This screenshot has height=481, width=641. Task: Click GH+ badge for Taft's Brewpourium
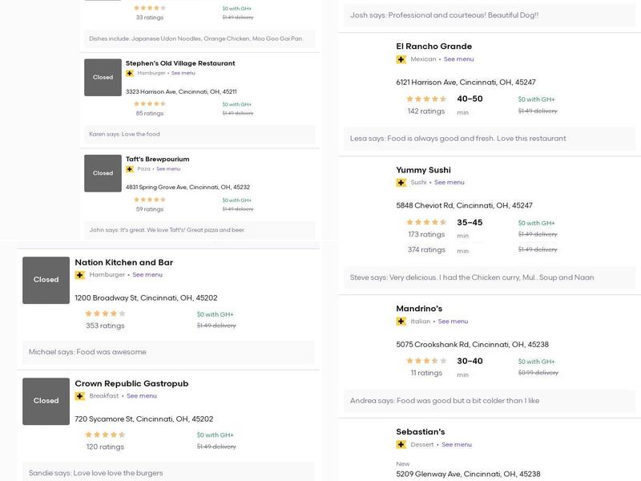(130, 169)
